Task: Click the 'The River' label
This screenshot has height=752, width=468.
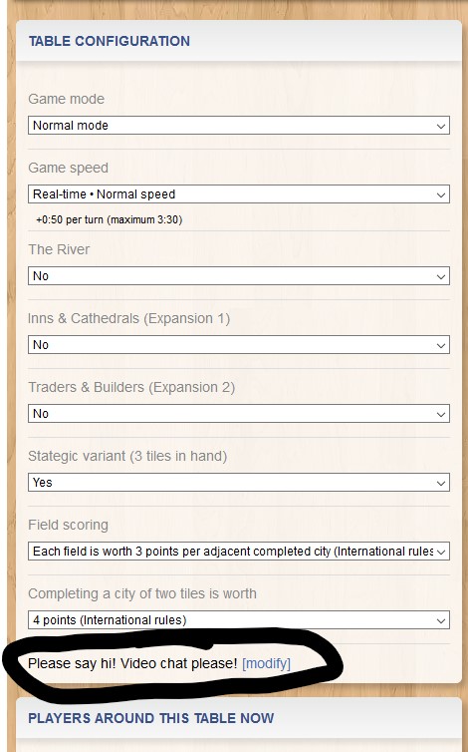Action: point(59,250)
